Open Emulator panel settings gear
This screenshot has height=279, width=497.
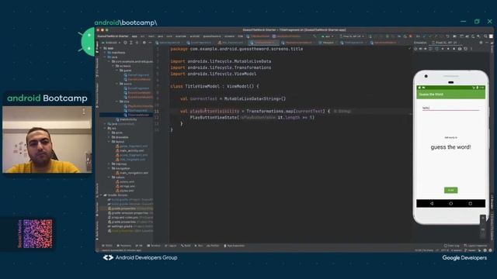[481, 43]
